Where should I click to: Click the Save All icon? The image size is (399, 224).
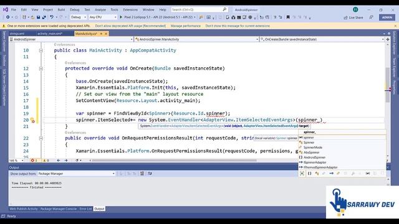(44, 17)
